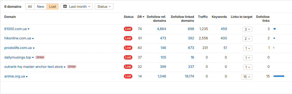The width and height of the screenshot is (292, 94).
Task: Click the Lost badge for hikonline.com.ua
Action: click(128, 38)
